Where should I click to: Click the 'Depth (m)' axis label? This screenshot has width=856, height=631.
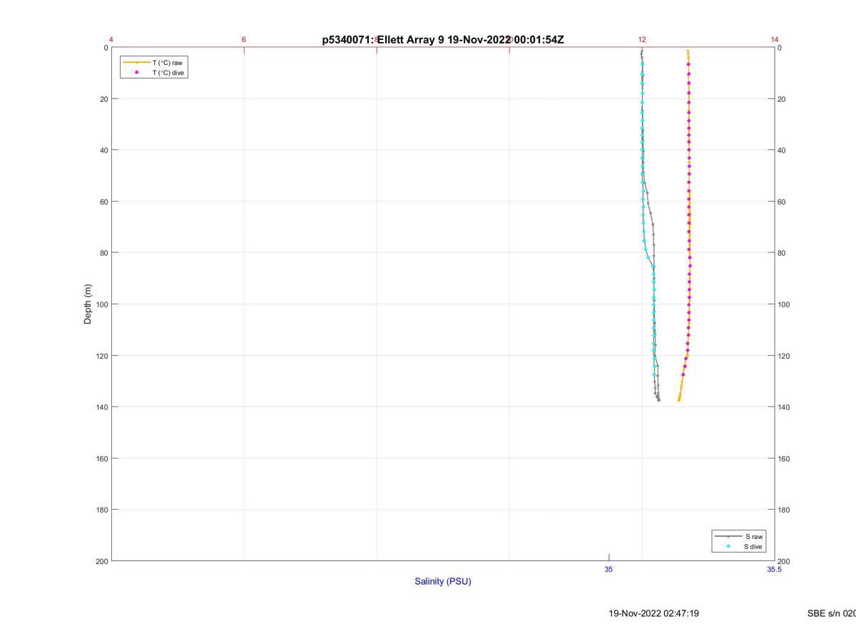tap(88, 304)
